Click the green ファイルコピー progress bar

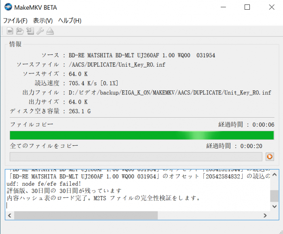[142, 135]
